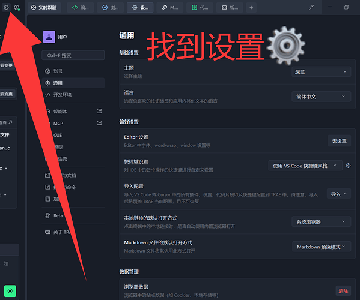Viewport: 360px width, 300px height.
Task: Click the green round button at bottom-left
Action: (x=10, y=291)
